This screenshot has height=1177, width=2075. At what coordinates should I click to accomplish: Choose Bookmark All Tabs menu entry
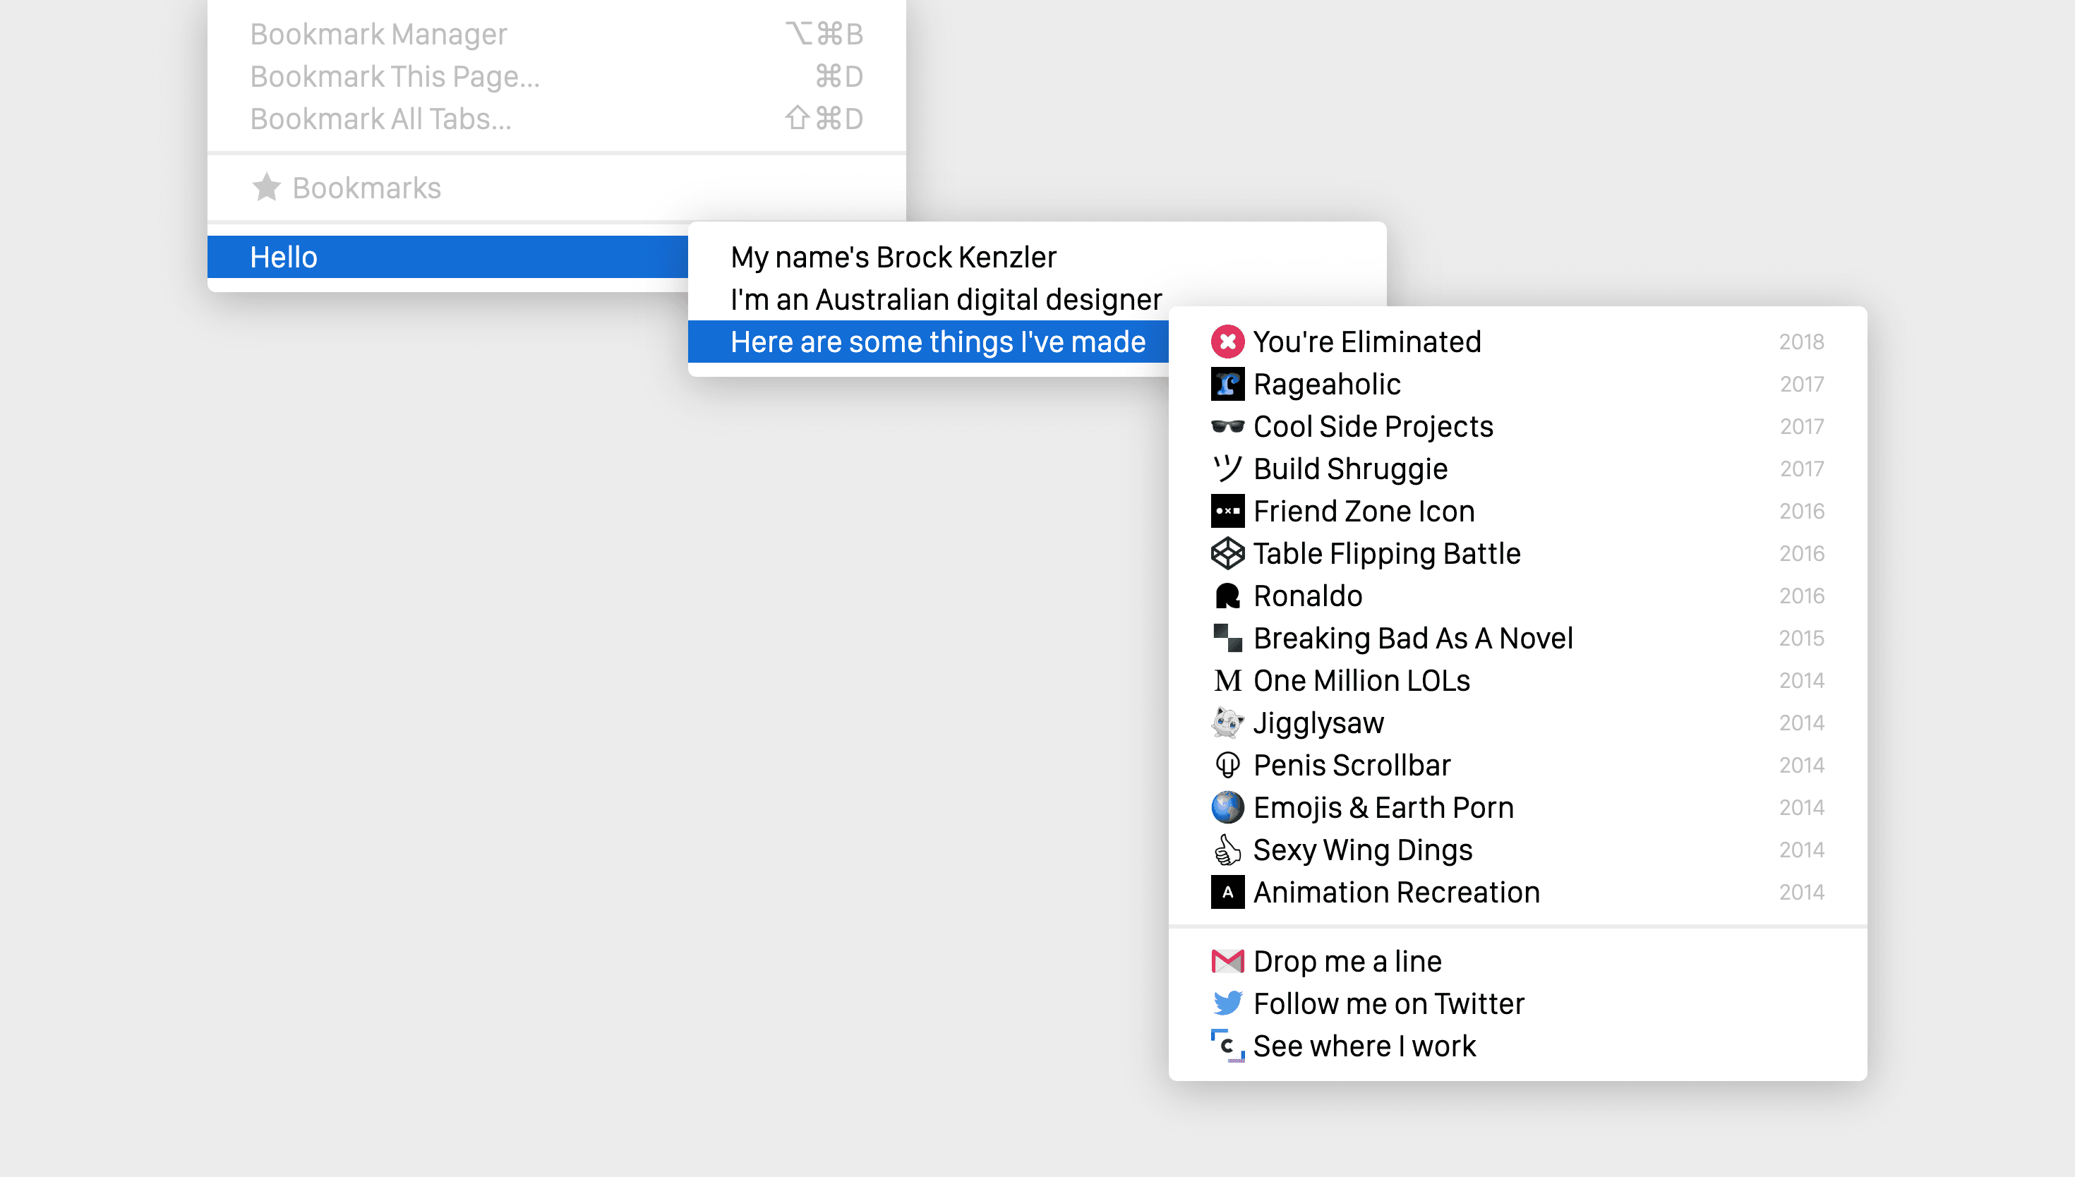(x=380, y=119)
